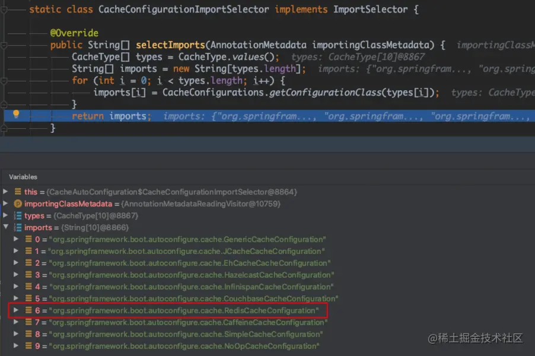Viewport: 535px width, 356px height.
Task: Select the NoOpCacheConfiguration string value
Action: click(x=184, y=346)
